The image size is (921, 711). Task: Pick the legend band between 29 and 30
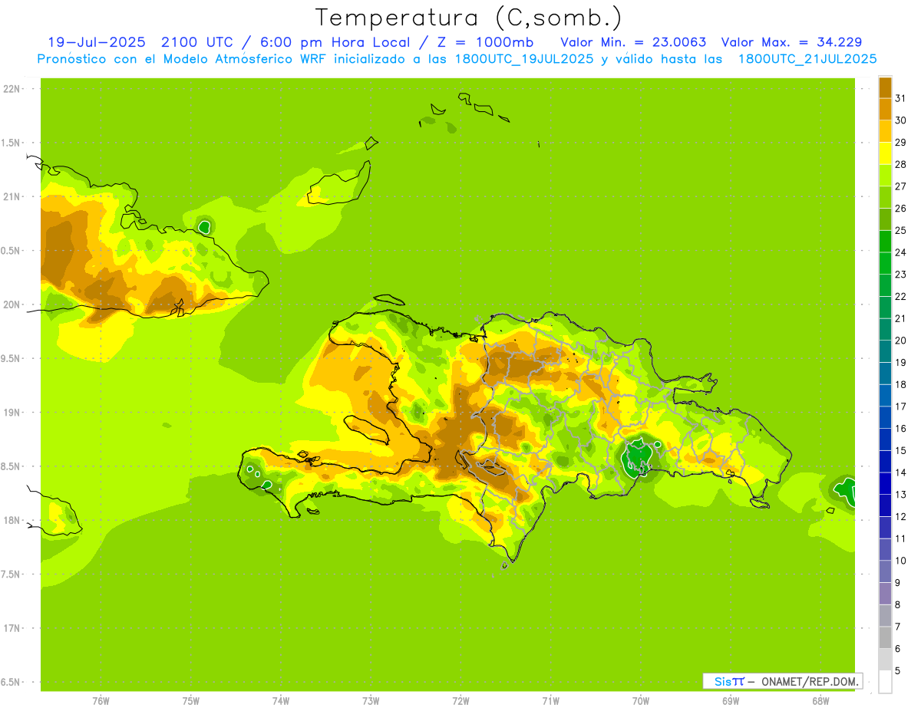(x=885, y=131)
